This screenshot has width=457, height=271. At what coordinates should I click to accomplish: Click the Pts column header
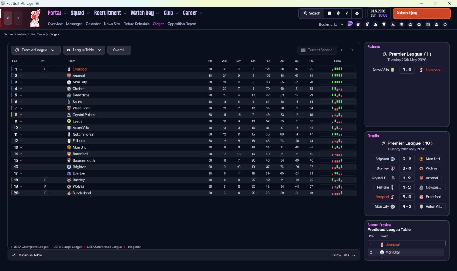311,61
